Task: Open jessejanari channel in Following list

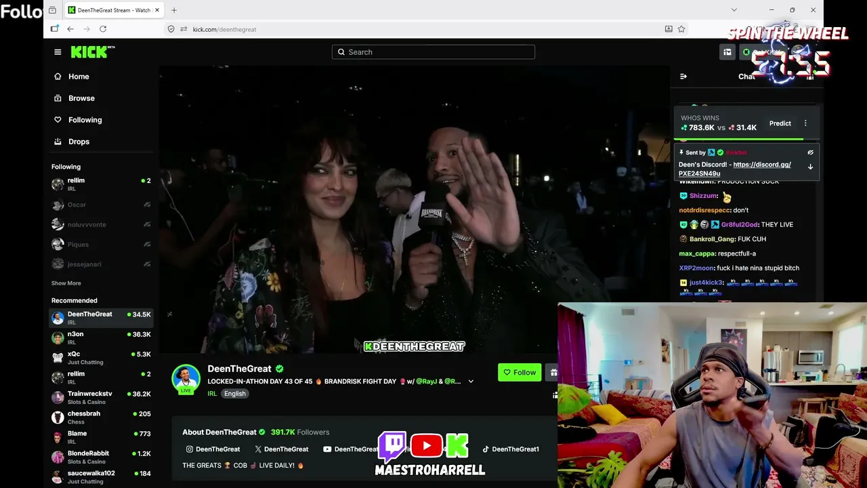Action: point(101,264)
